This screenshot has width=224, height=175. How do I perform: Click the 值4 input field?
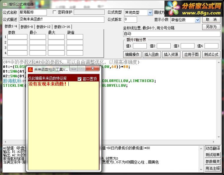coord(211,46)
